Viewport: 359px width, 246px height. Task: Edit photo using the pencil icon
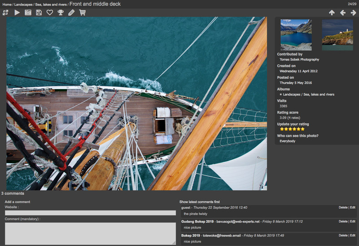click(71, 13)
